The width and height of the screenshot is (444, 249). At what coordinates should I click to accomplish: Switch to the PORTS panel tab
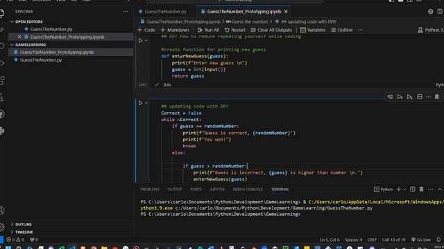pyautogui.click(x=196, y=190)
